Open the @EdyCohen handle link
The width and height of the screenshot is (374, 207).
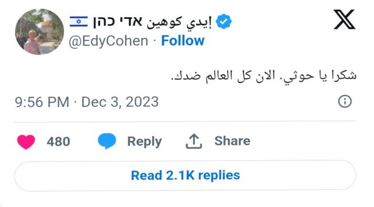109,41
